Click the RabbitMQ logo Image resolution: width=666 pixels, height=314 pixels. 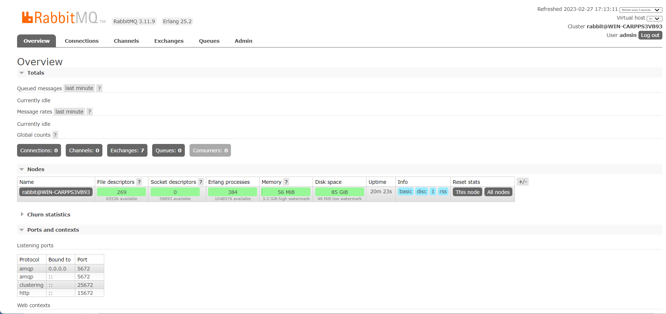point(63,17)
